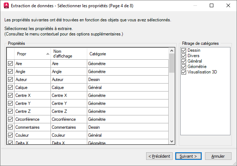Uncheck the Aire property checkbox
The image size is (237, 166).
[10, 63]
